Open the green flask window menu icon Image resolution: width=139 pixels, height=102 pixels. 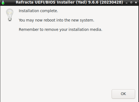[x=3, y=2]
